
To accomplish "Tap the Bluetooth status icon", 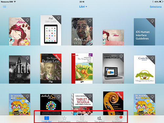I will pos(153,2).
